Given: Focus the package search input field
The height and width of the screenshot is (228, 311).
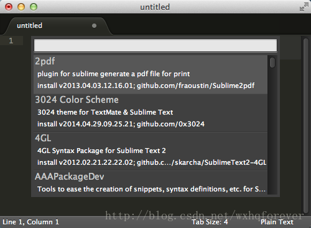Looking at the screenshot, I should point(155,45).
